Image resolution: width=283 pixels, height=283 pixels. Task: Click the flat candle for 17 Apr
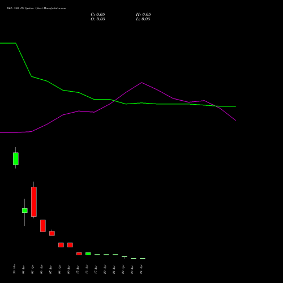coord(97,255)
